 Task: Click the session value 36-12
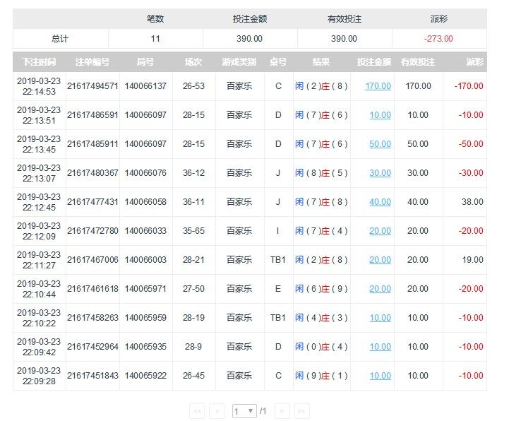click(x=193, y=173)
